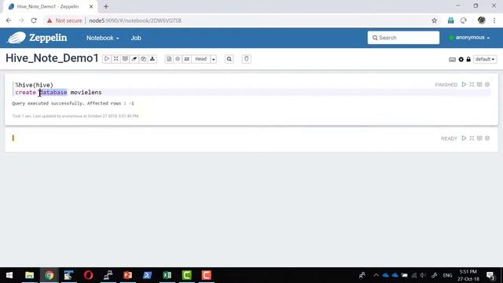
Task: Open notification action center
Action: [490, 275]
